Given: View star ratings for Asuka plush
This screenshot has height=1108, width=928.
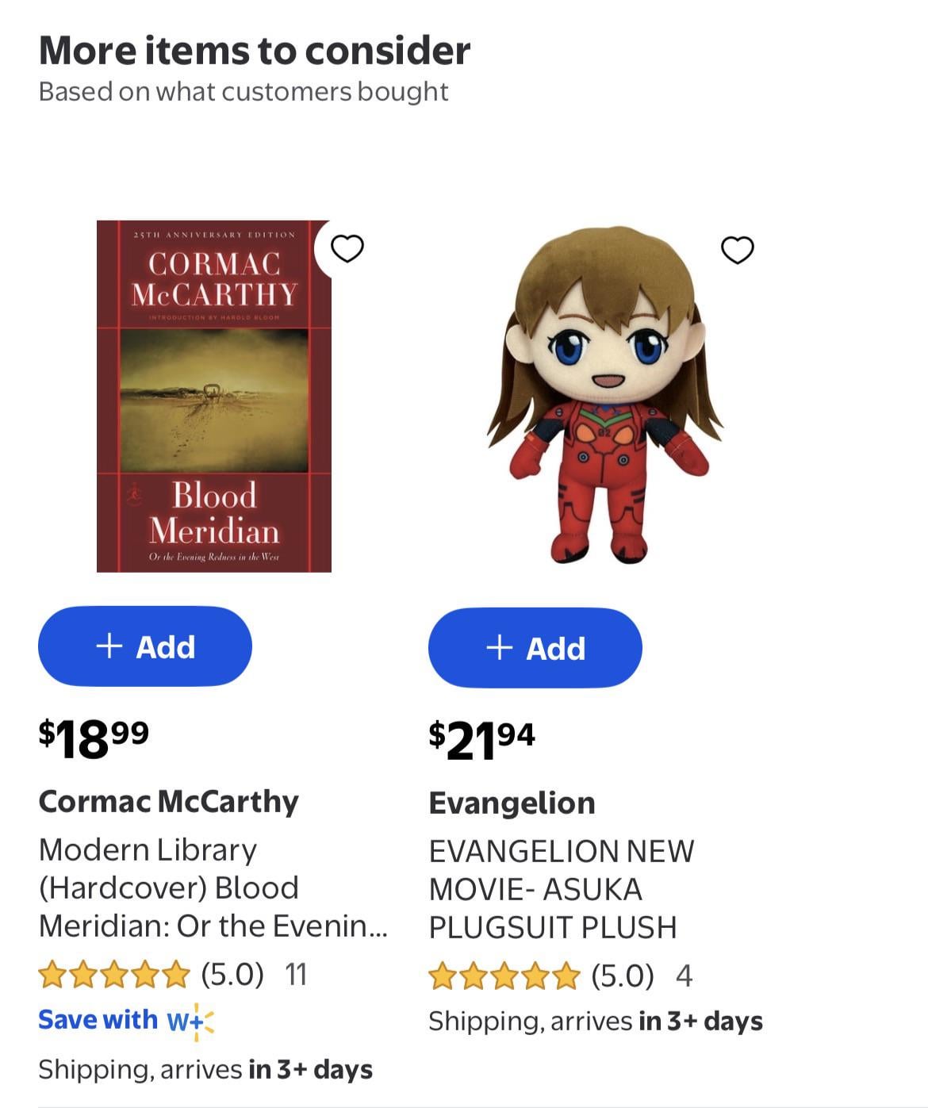Looking at the screenshot, I should tap(504, 976).
